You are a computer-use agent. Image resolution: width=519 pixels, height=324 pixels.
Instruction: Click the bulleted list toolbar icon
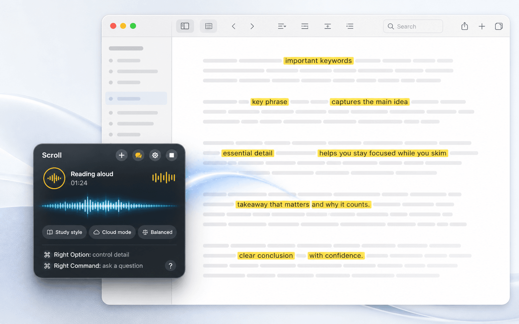350,26
